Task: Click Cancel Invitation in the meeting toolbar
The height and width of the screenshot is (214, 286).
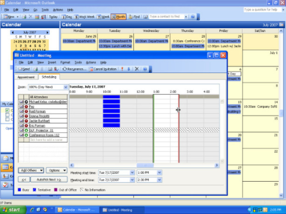Action: [103, 69]
